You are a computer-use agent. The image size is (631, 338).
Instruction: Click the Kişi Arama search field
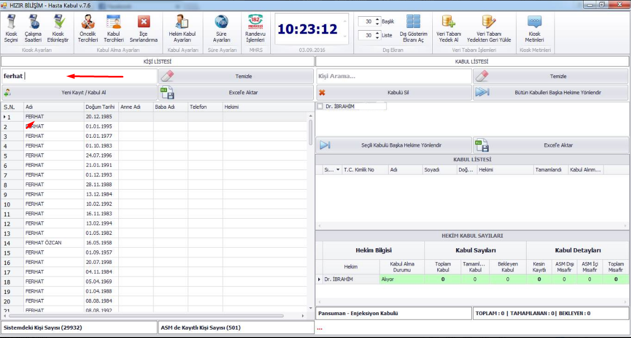click(x=394, y=76)
